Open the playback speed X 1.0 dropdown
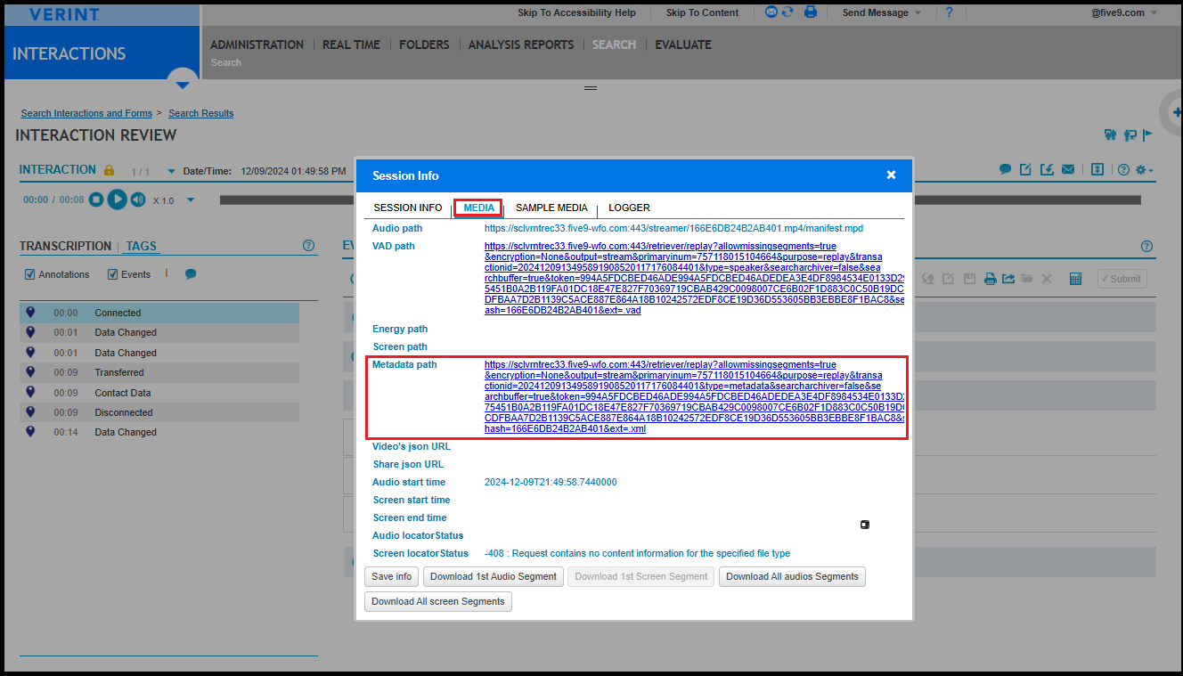 coord(190,200)
